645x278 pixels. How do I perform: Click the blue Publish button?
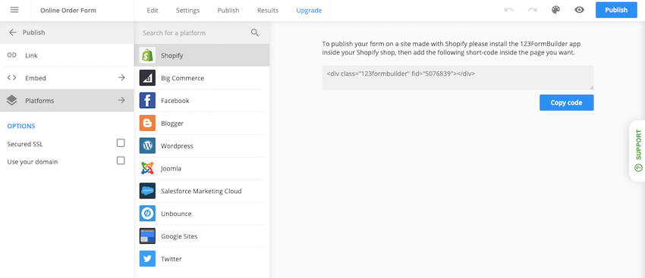(616, 10)
